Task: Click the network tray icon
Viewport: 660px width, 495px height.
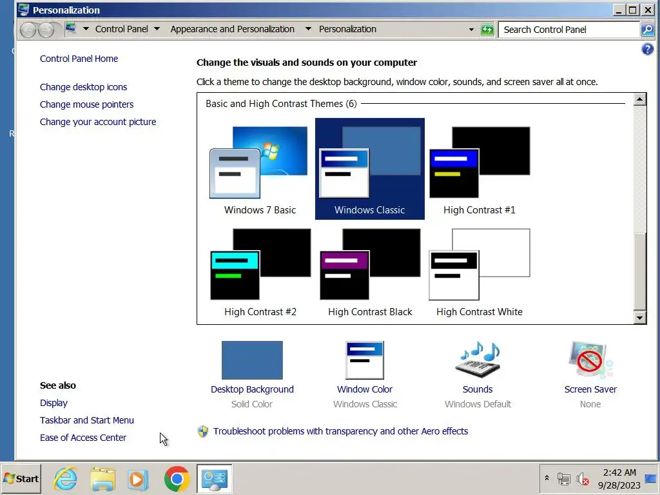Action: click(563, 479)
